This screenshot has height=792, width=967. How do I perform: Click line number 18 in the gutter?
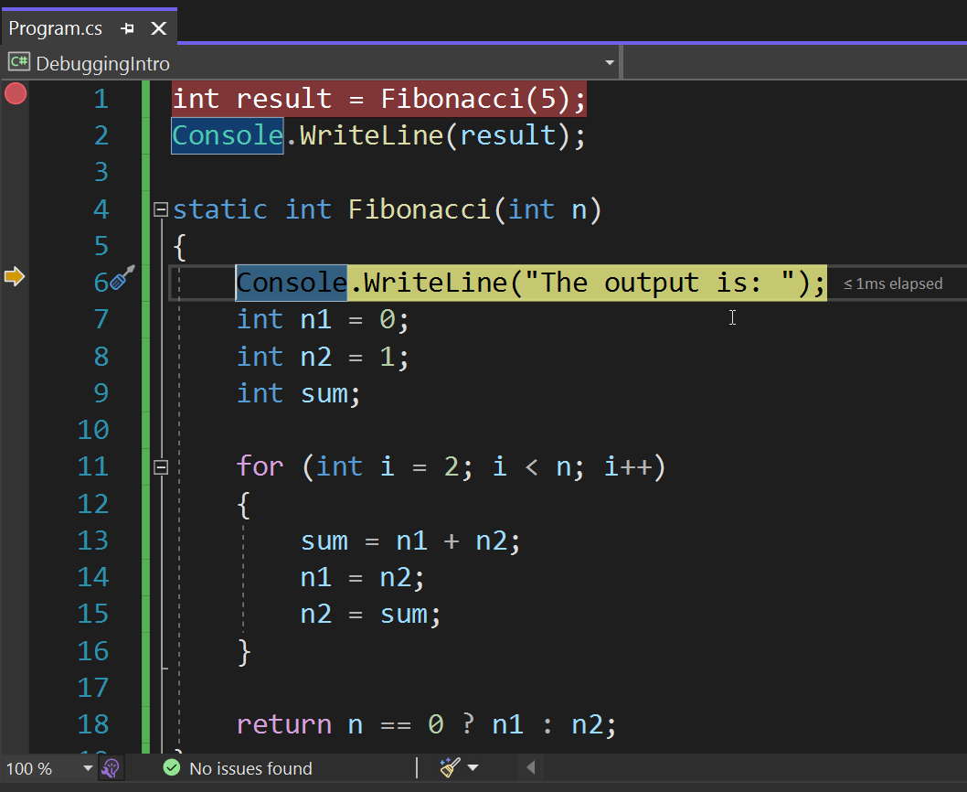click(93, 724)
